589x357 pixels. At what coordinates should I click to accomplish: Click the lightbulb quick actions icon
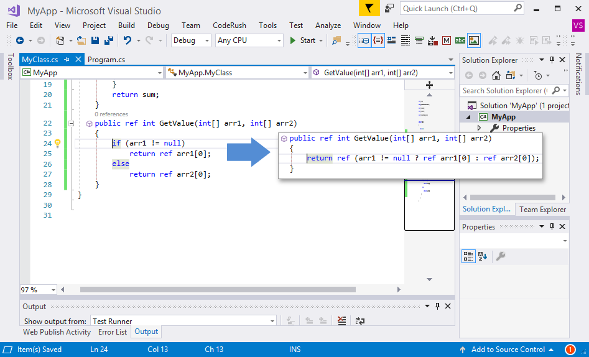point(57,143)
